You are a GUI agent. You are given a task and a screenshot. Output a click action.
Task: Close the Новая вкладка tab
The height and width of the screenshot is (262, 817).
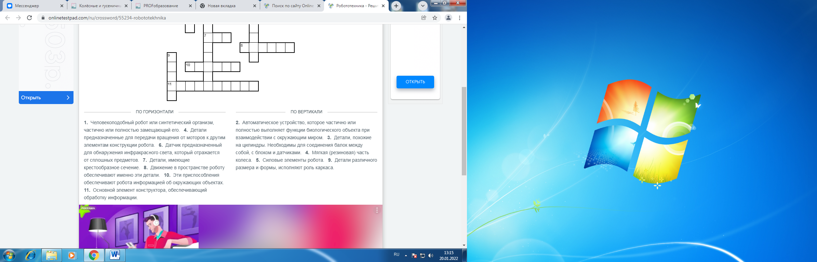[255, 6]
